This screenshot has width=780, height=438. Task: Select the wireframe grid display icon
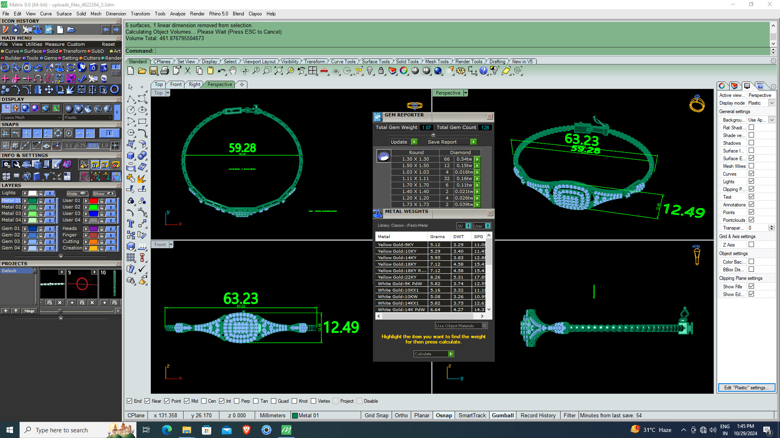[x=6, y=108]
